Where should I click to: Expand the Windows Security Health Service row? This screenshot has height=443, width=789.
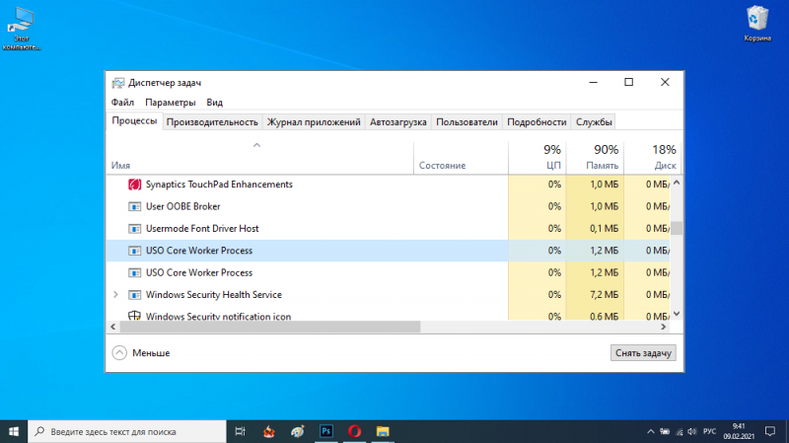coord(115,294)
